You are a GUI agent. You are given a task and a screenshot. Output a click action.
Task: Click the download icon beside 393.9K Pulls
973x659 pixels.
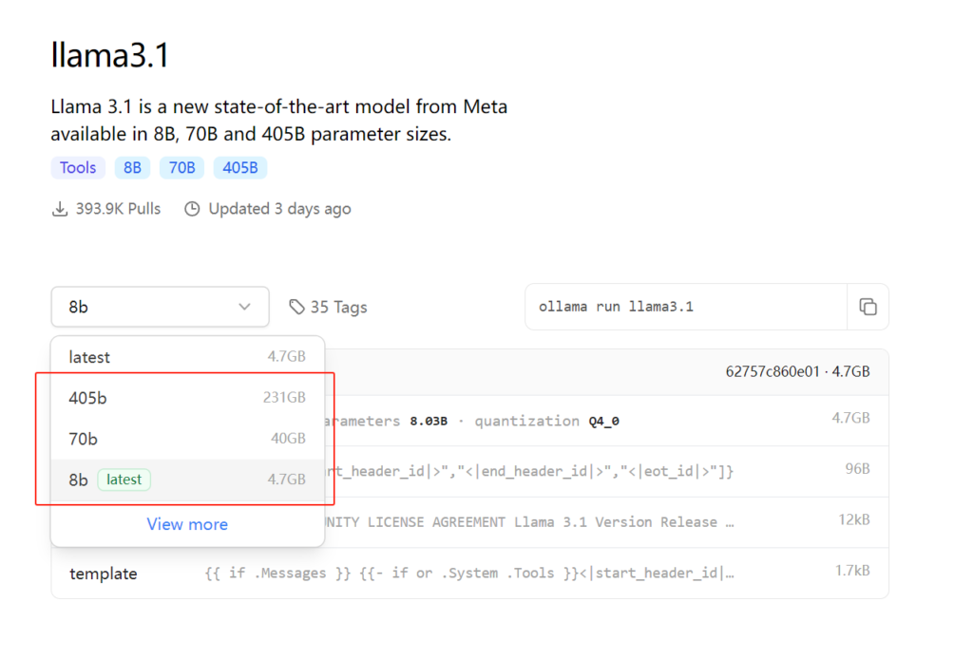pyautogui.click(x=60, y=209)
